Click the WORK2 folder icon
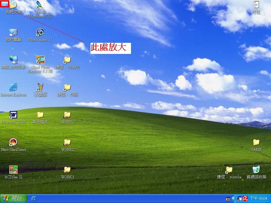 [x=67, y=142]
